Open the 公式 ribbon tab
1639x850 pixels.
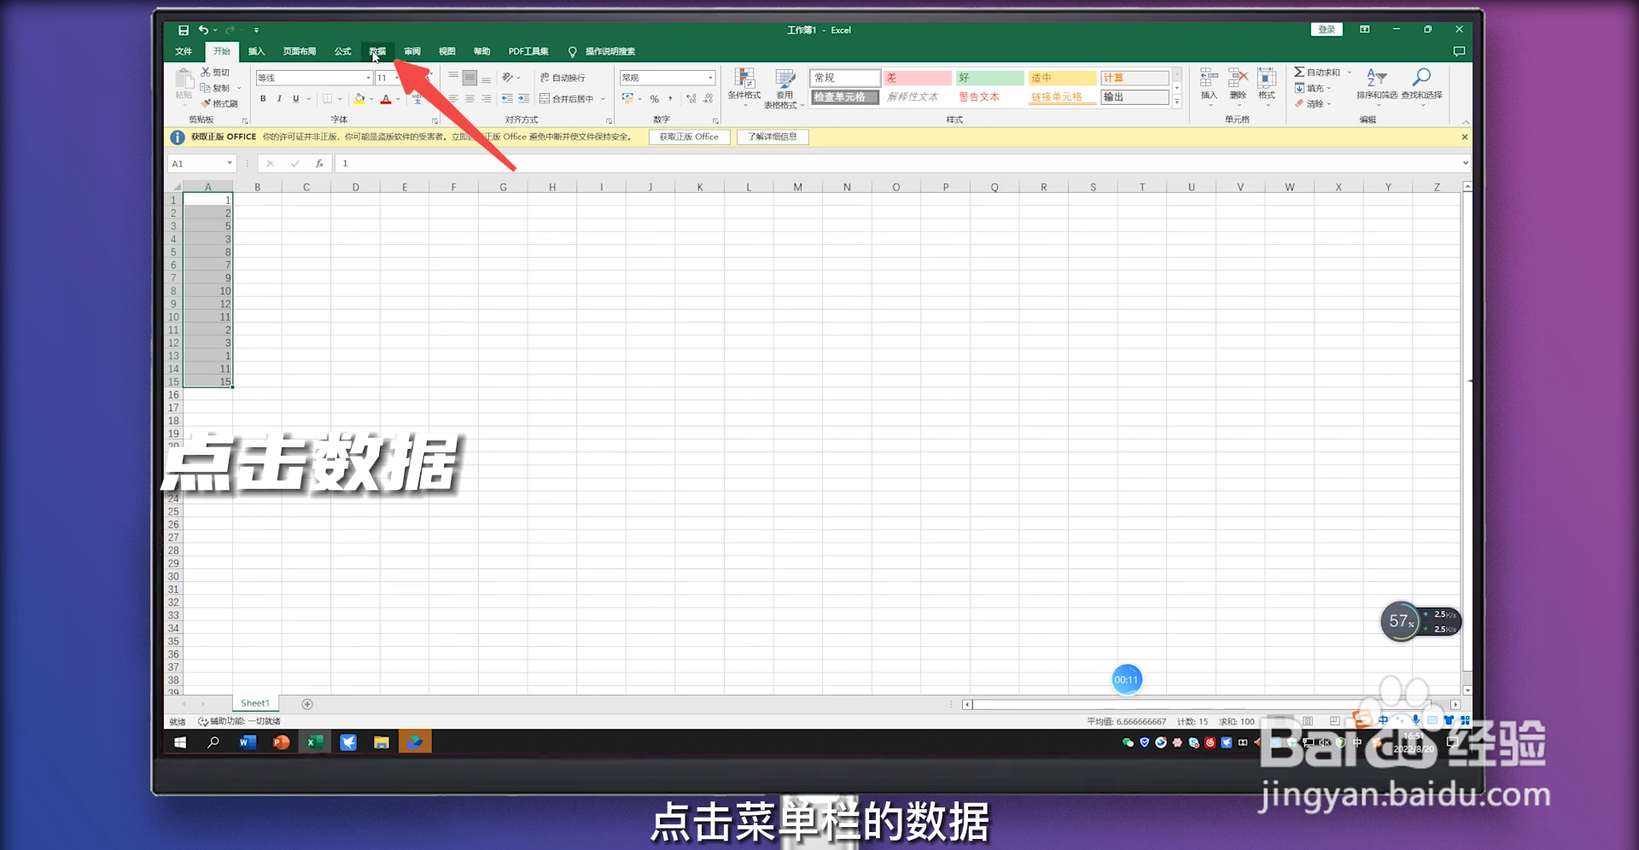point(342,51)
